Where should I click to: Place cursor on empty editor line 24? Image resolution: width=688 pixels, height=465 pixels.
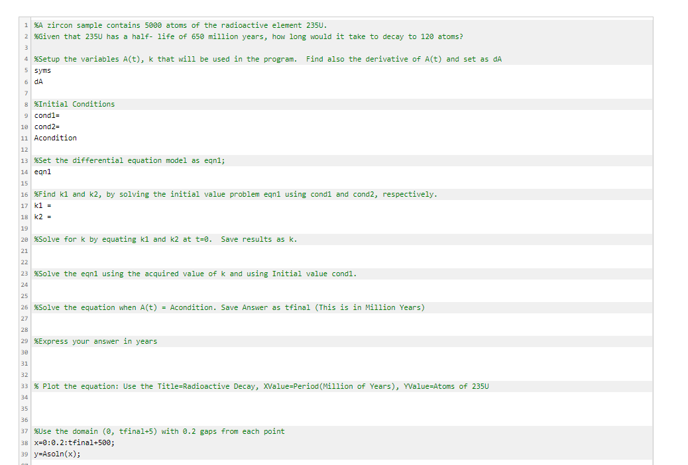pos(342,285)
